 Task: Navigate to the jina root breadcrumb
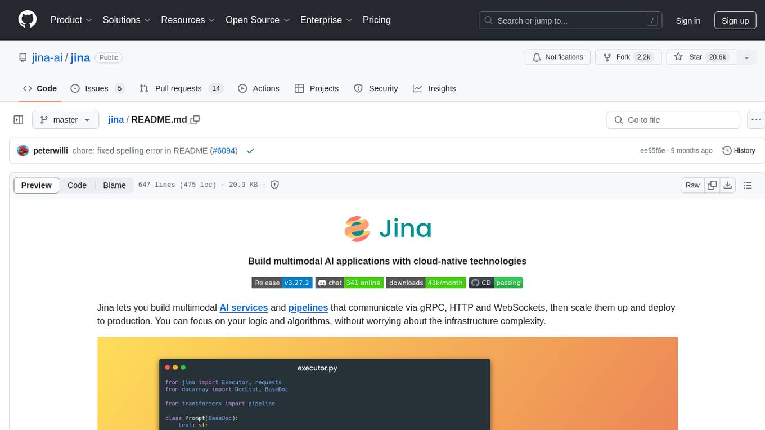[x=116, y=120]
